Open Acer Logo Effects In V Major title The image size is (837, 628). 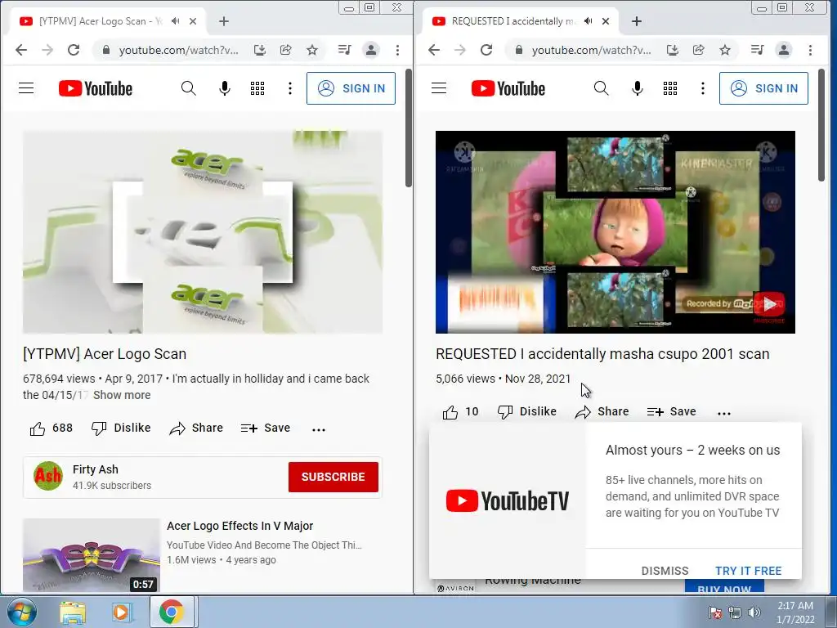click(x=239, y=526)
